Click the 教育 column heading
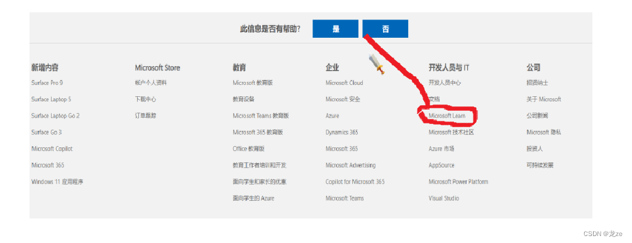Screen dimensions: 632x243 point(240,68)
